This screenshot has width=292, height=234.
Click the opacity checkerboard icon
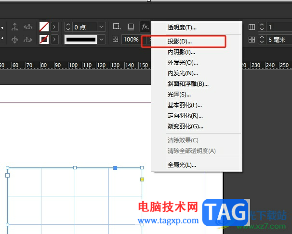point(116,40)
